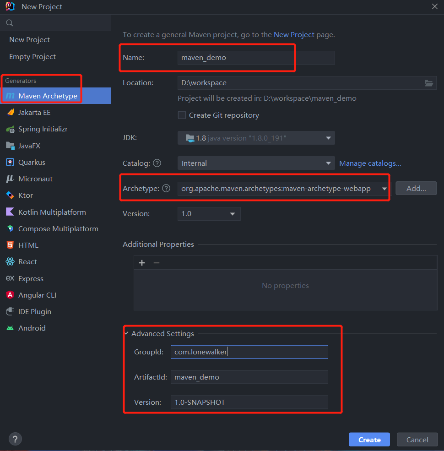Open the help question mark button
The height and width of the screenshot is (451, 444).
15,439
